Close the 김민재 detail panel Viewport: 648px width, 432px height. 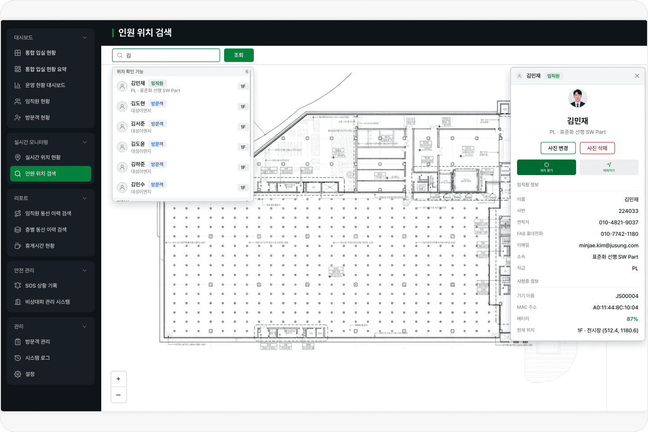[637, 76]
